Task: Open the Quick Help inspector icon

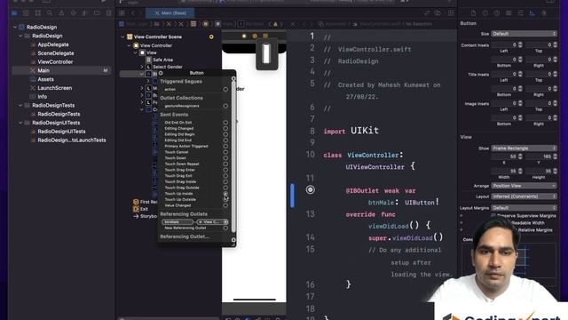Action: [x=497, y=13]
